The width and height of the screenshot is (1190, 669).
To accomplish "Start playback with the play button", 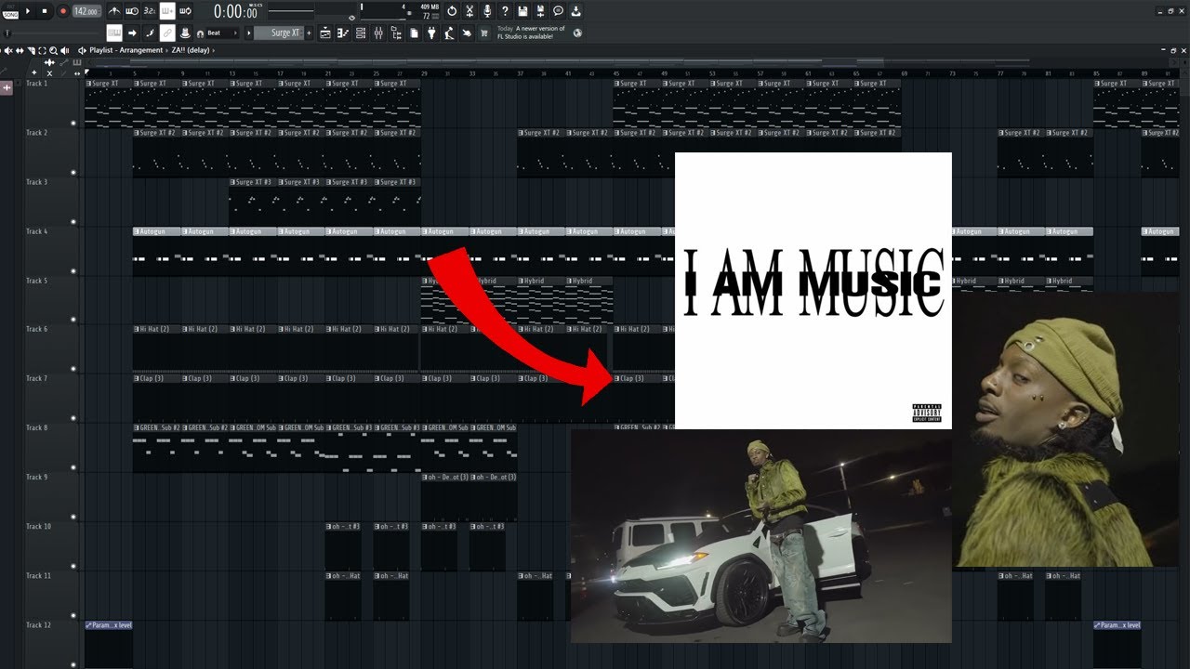I will coord(28,11).
